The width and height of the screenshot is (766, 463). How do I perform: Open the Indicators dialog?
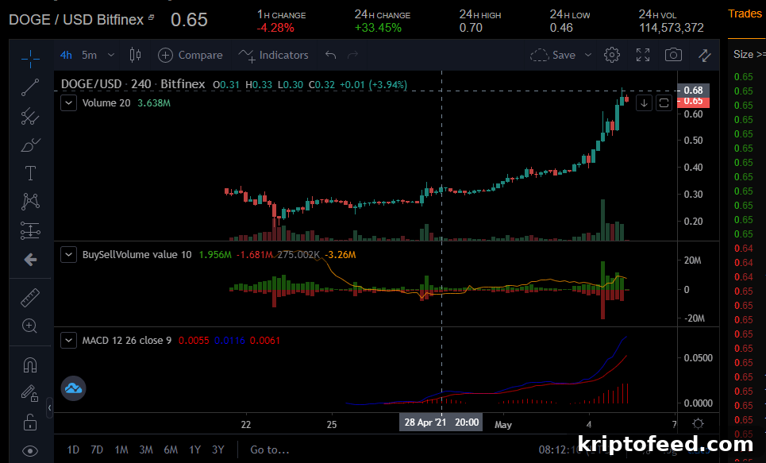point(273,55)
